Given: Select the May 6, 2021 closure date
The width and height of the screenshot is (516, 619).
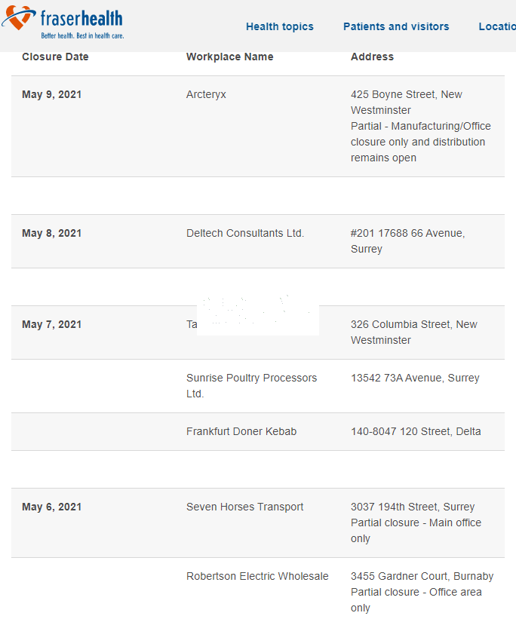Looking at the screenshot, I should point(51,507).
